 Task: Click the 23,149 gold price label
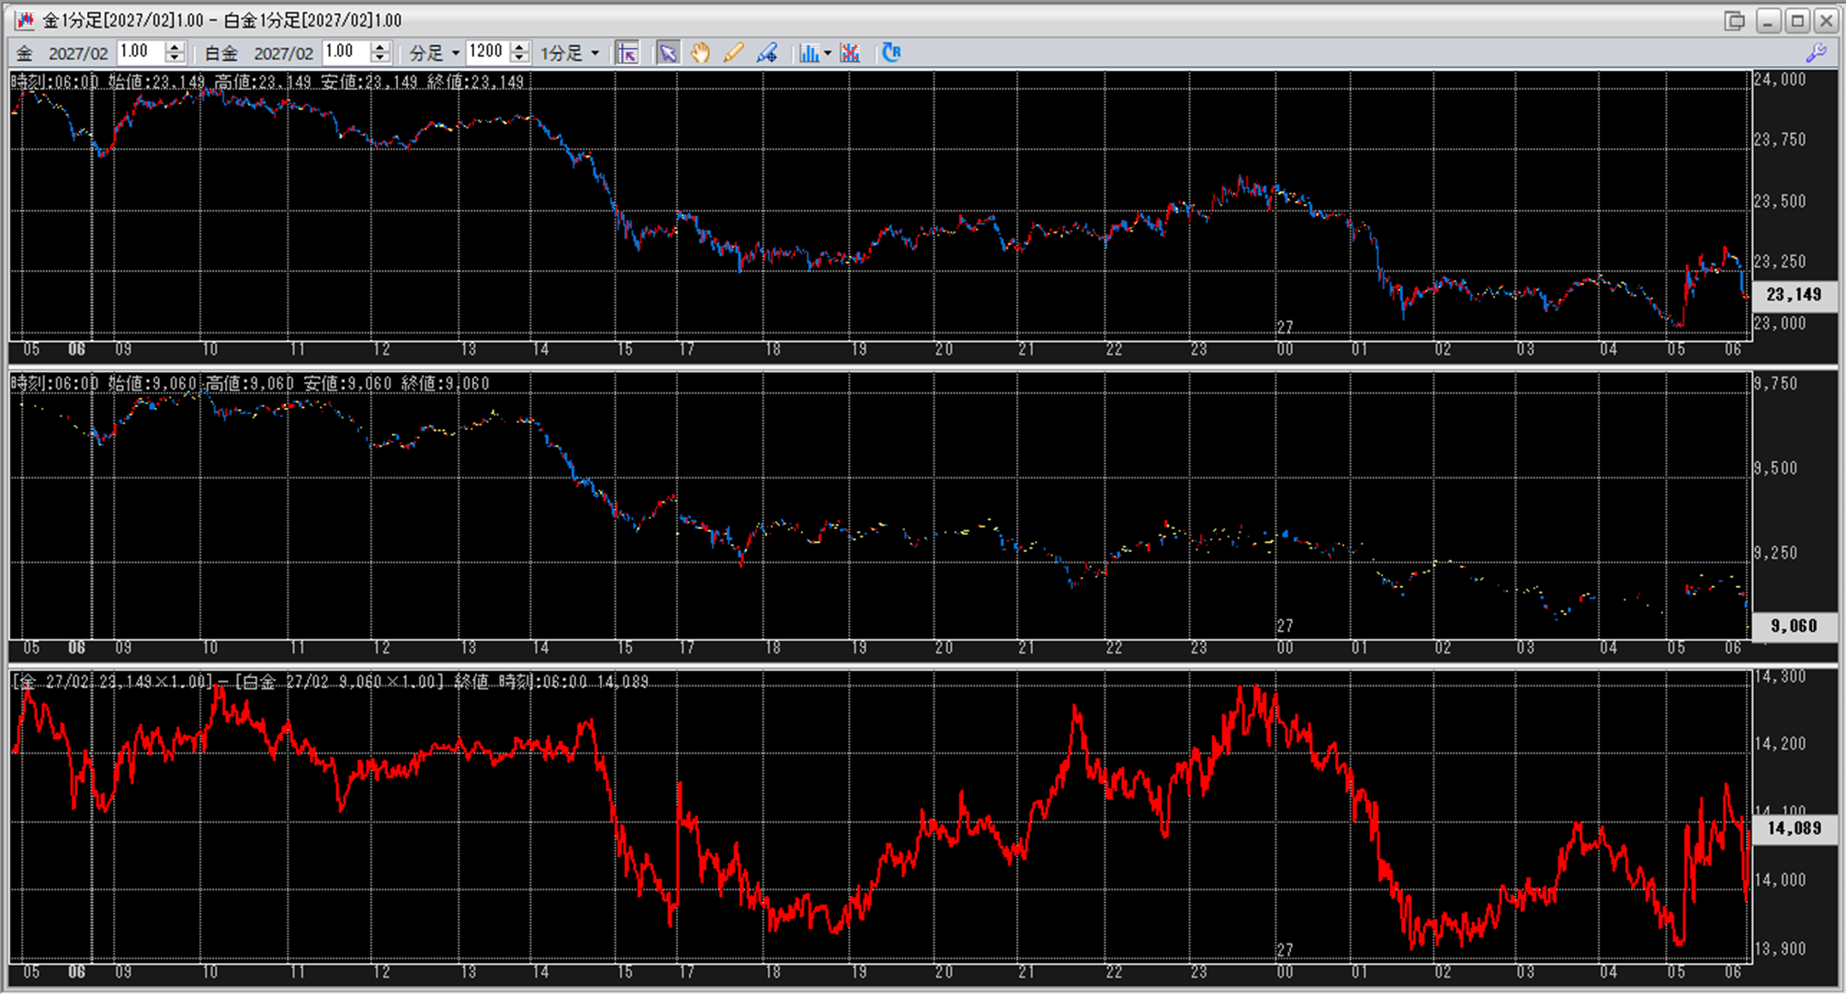click(x=1793, y=294)
